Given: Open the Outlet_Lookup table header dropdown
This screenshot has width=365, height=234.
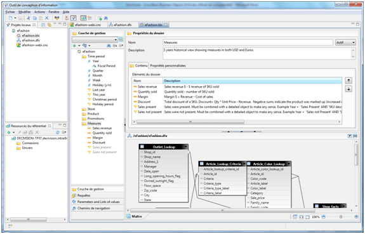Looking at the screenshot, I should click(x=185, y=146).
